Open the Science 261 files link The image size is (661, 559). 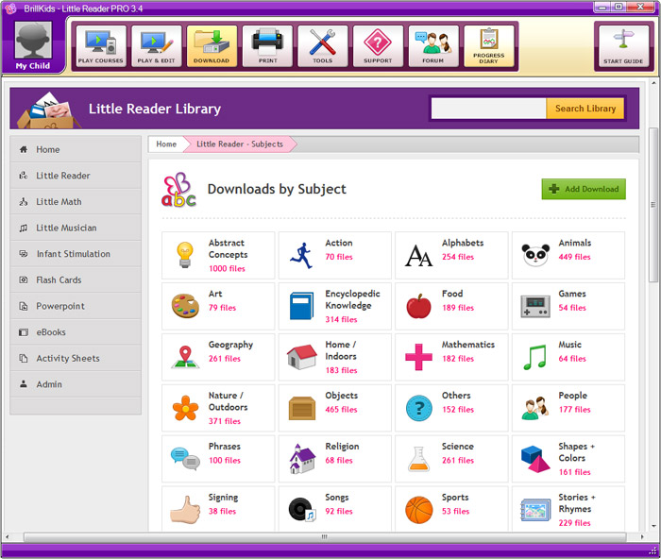(457, 461)
